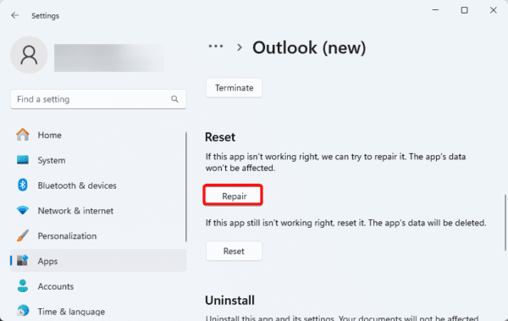Click the Accounts person icon
The width and height of the screenshot is (508, 321).
click(23, 286)
